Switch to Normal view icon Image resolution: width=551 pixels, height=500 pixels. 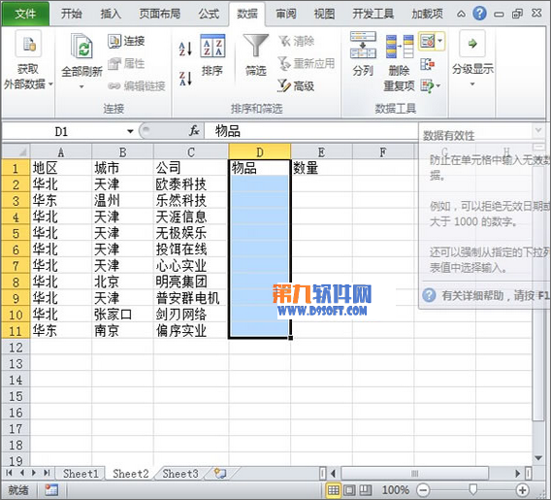pyautogui.click(x=333, y=489)
